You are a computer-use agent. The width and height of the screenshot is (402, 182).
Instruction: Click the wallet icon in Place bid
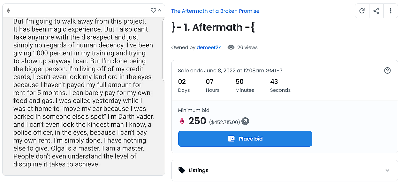click(x=231, y=139)
